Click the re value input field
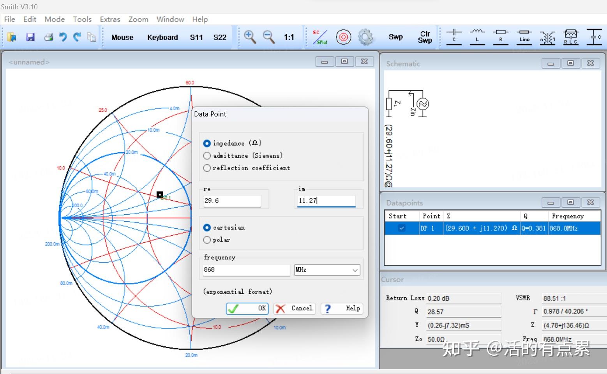 click(231, 201)
